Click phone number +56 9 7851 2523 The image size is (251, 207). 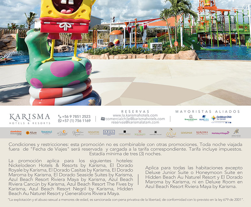click(x=76, y=116)
